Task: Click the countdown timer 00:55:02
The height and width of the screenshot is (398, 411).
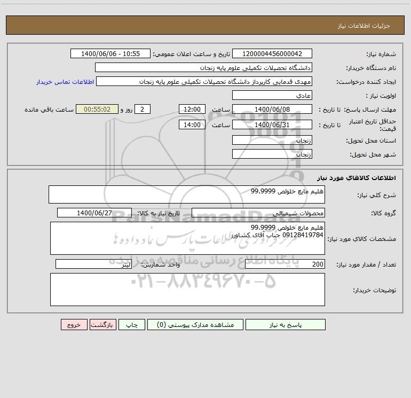Action: coord(97,109)
